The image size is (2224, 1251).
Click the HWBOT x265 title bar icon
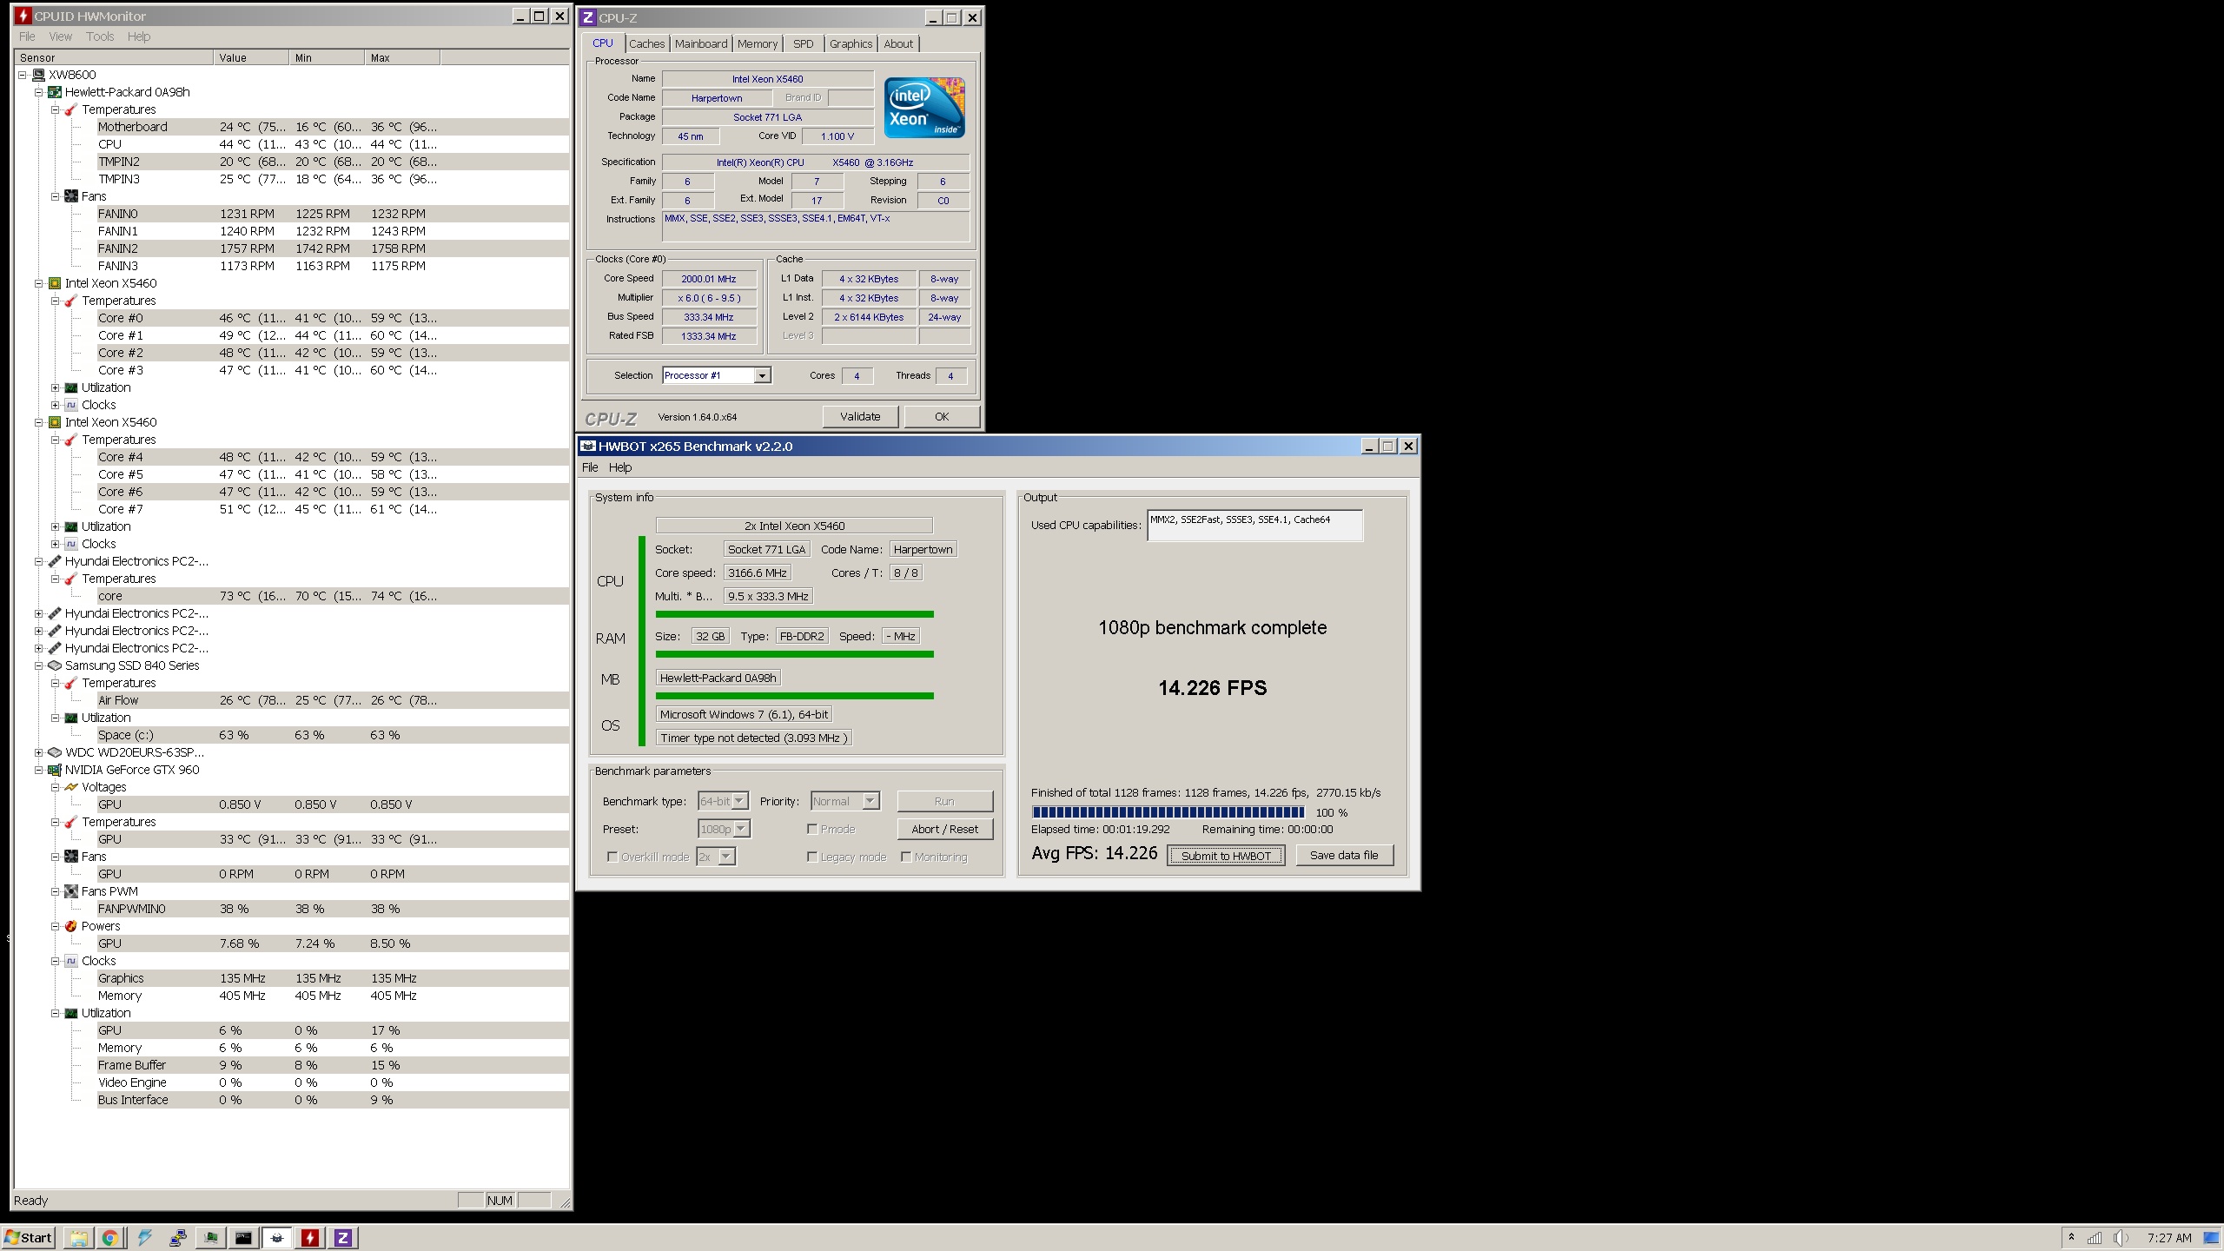[587, 446]
